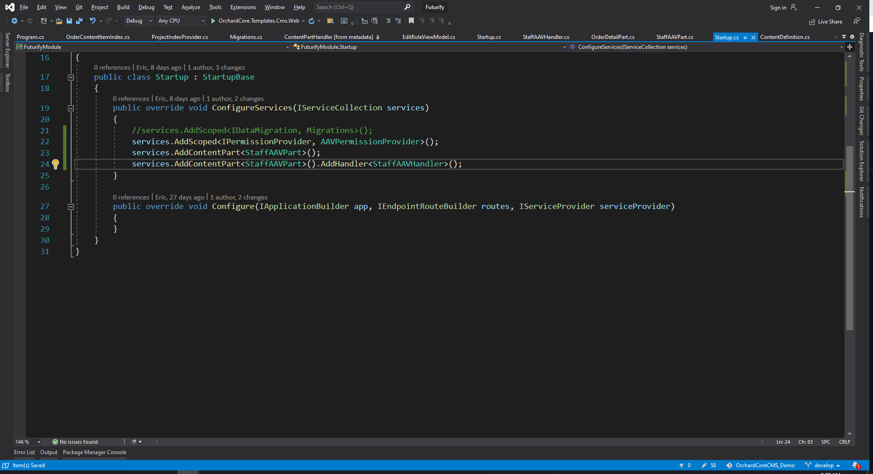The width and height of the screenshot is (873, 474).
Task: Open Find in Files via magnifier-folder icon
Action: tap(330, 21)
